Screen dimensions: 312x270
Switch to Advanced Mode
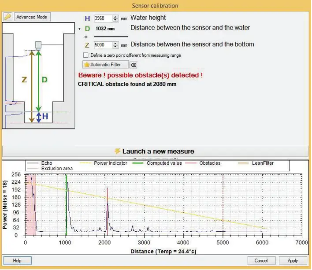(32, 17)
